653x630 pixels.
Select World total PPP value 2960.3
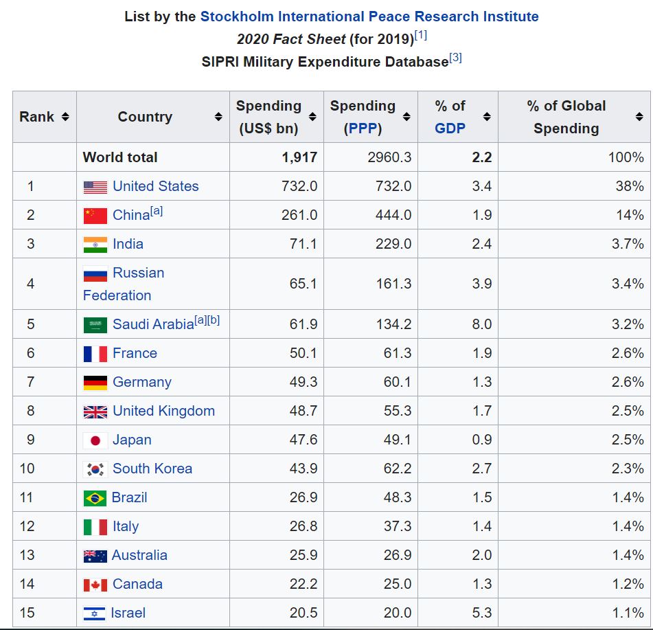pyautogui.click(x=389, y=157)
